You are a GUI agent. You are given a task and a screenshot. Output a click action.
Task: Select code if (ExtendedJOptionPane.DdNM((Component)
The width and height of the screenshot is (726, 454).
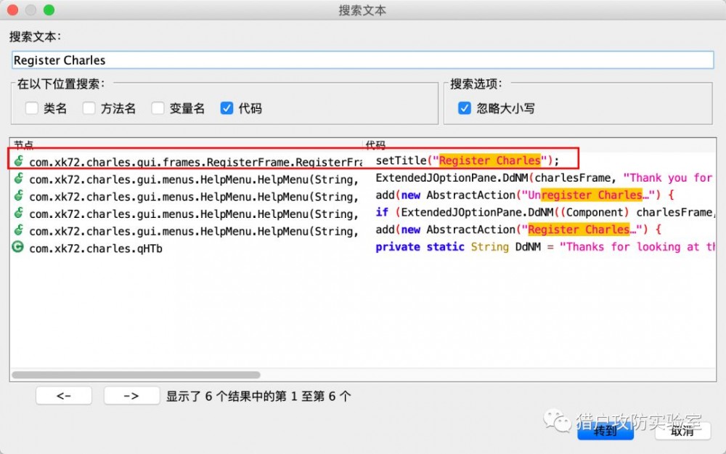point(545,212)
